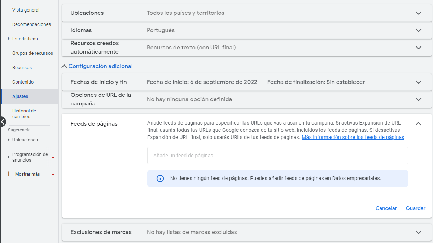Click the red dot beside Programación de anuncios

point(54,158)
